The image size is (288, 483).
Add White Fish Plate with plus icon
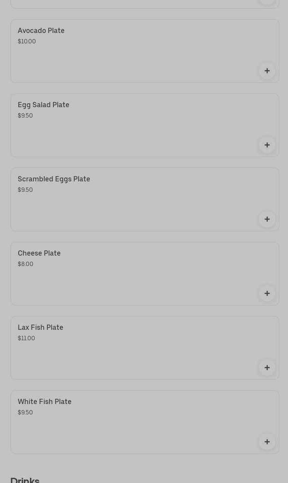(267, 442)
